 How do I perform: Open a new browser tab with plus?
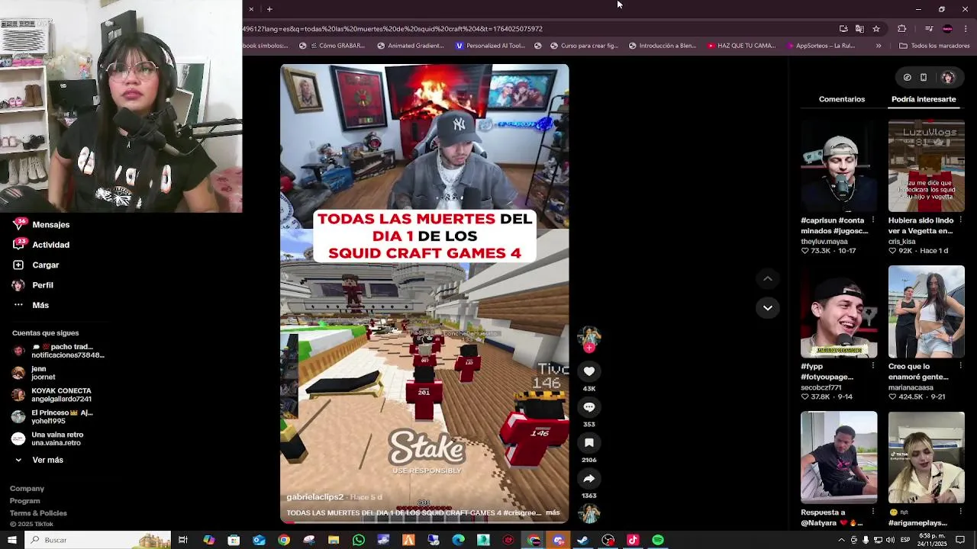pos(269,9)
